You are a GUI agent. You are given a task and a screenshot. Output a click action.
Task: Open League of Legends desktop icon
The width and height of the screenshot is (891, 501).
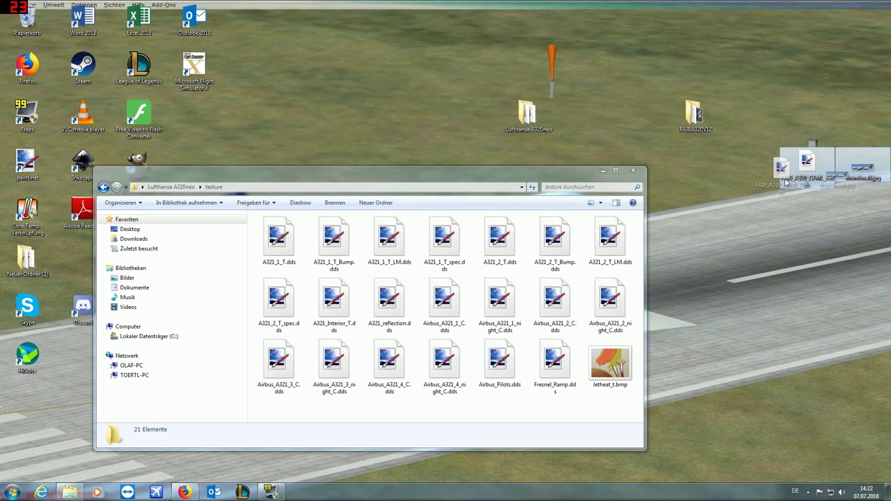click(x=139, y=68)
